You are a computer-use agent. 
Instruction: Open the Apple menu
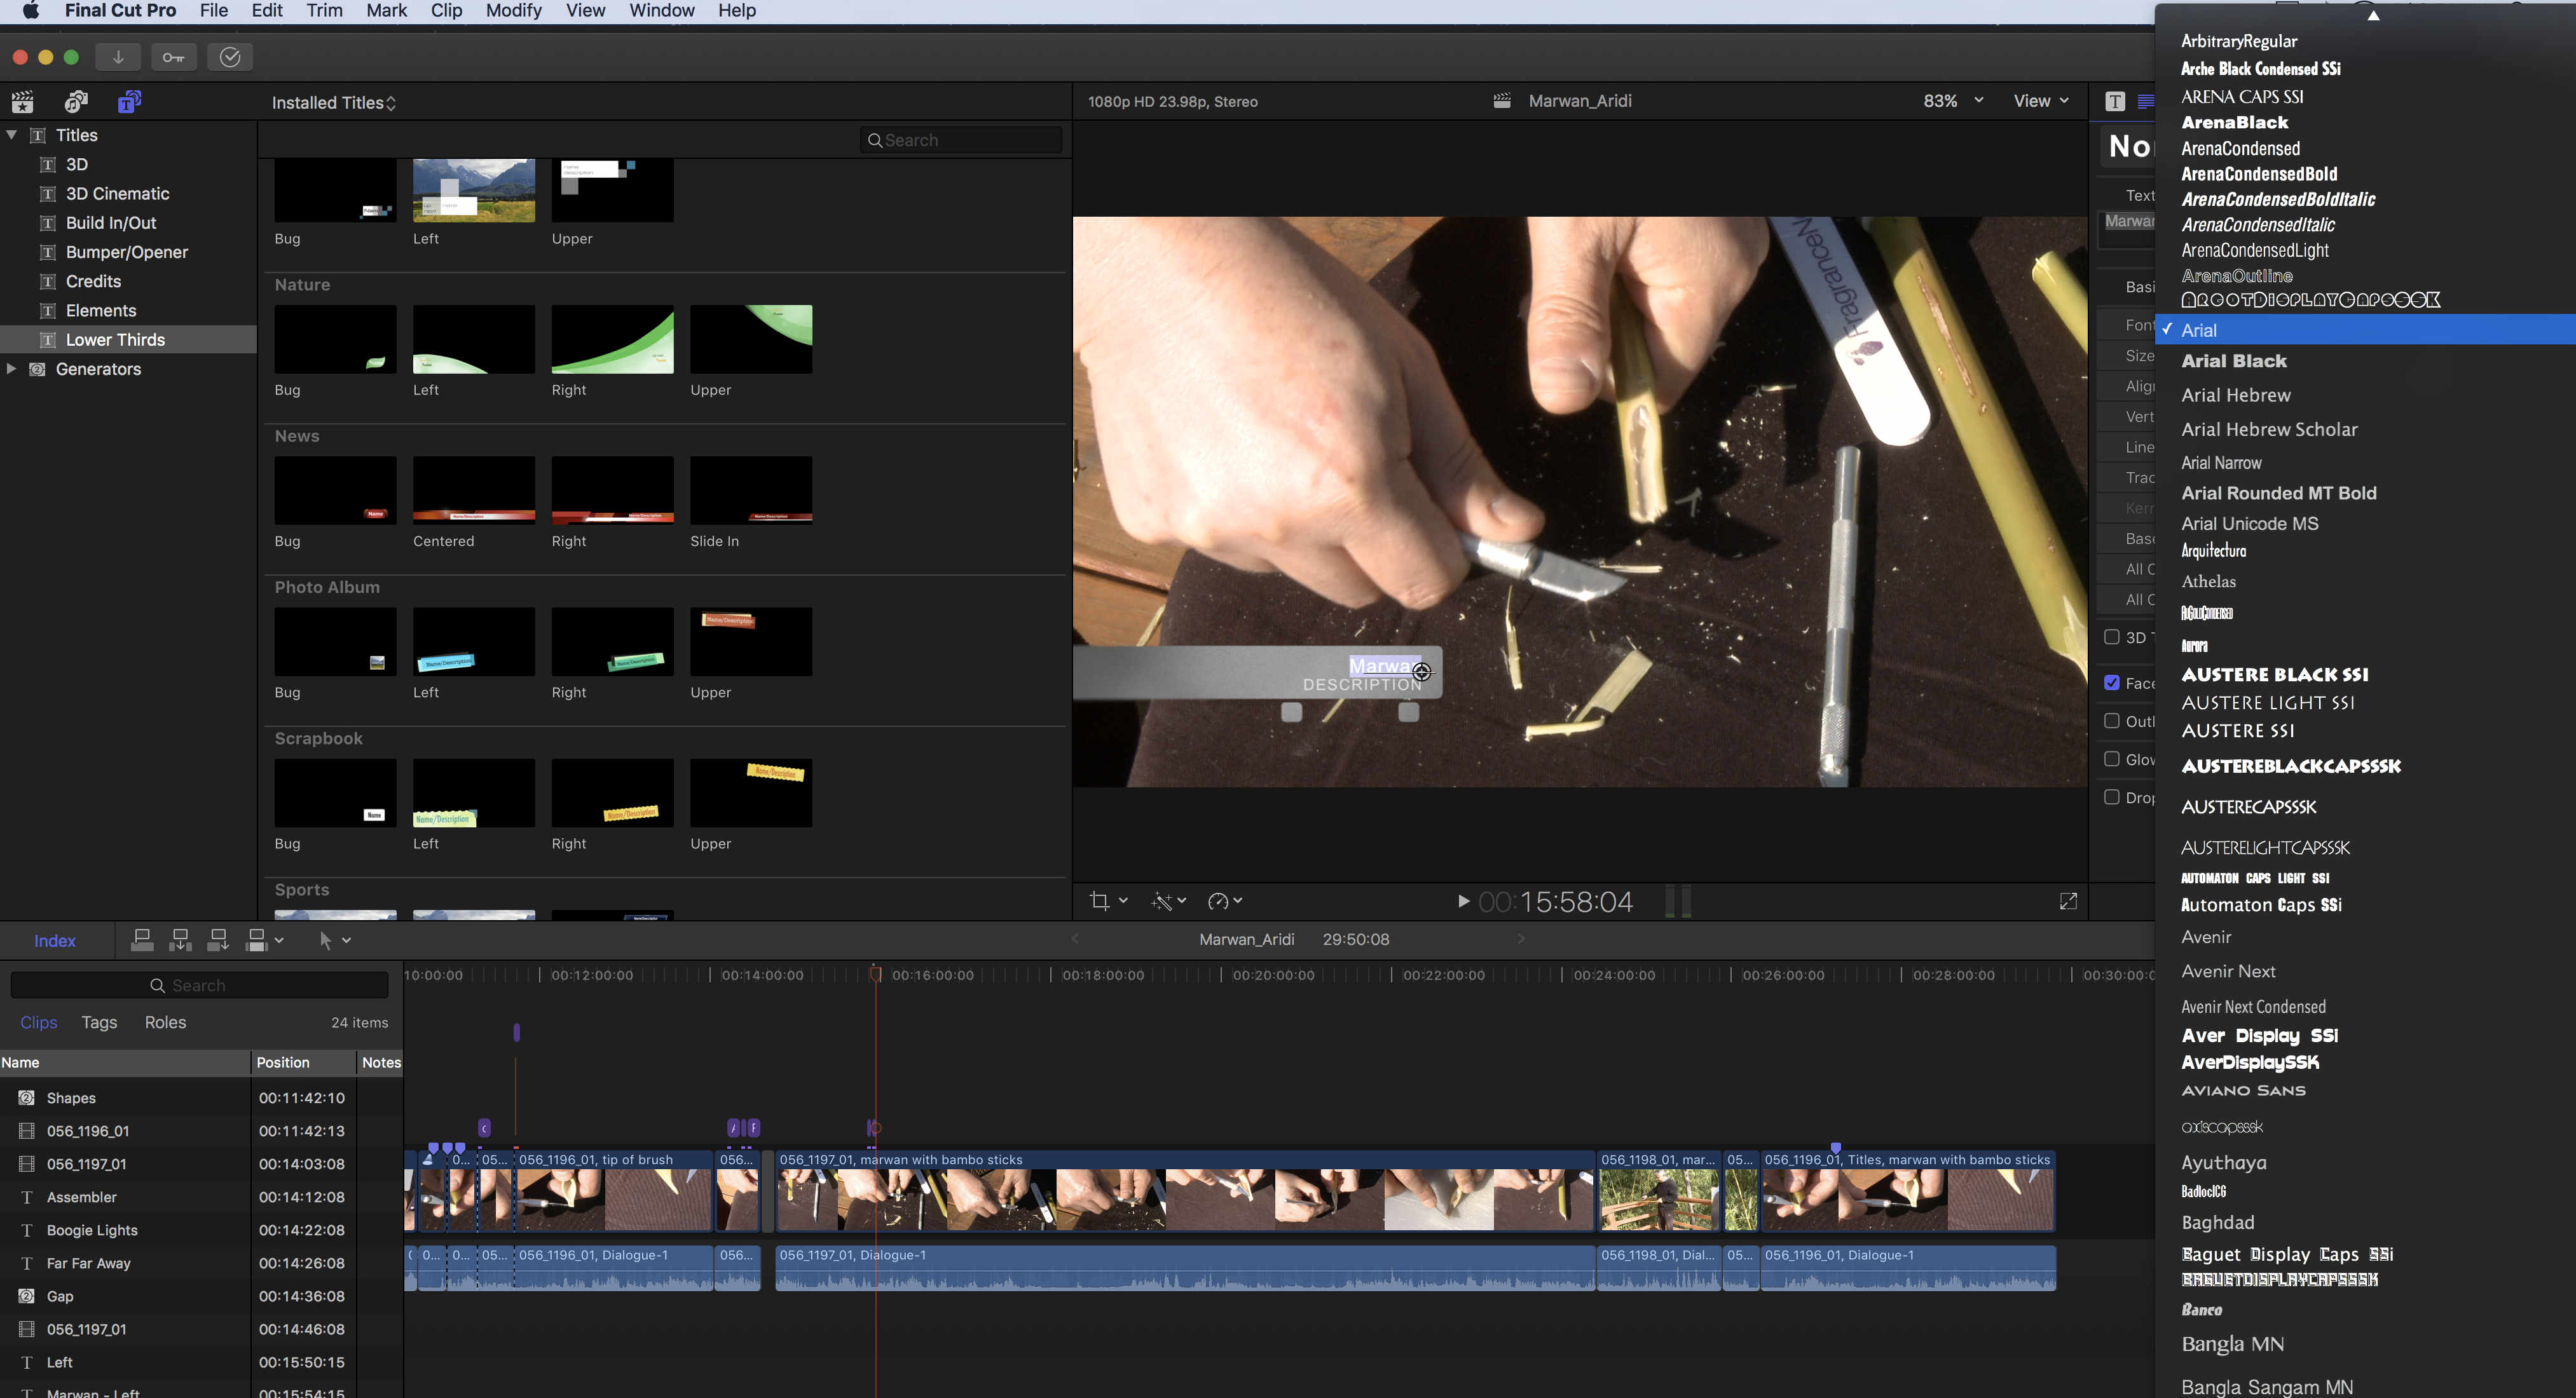point(30,11)
